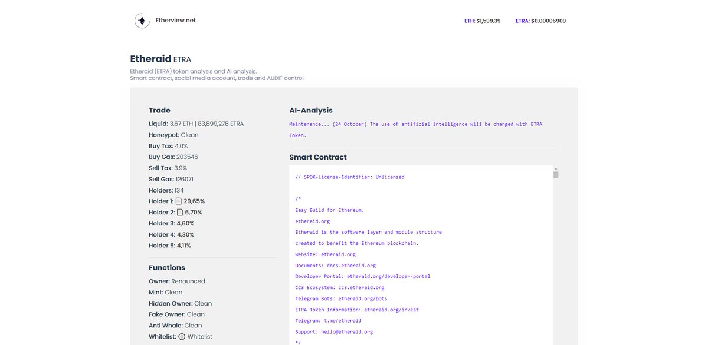Click the smart contract scrollbar thumb
This screenshot has height=345, width=708.
pyautogui.click(x=556, y=174)
